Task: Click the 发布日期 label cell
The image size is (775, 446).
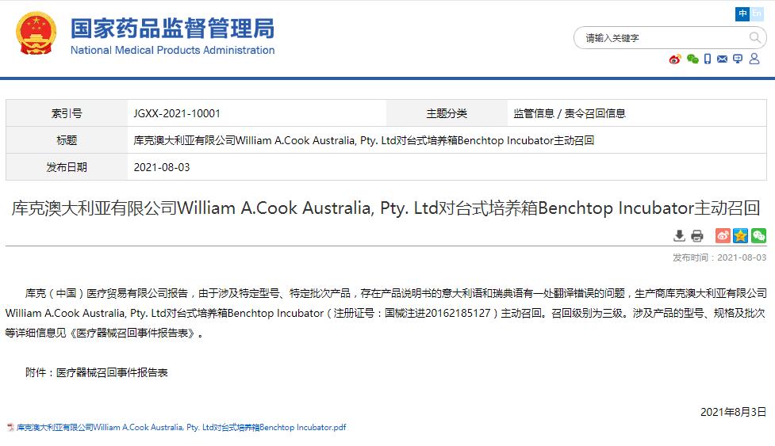Action: click(67, 167)
